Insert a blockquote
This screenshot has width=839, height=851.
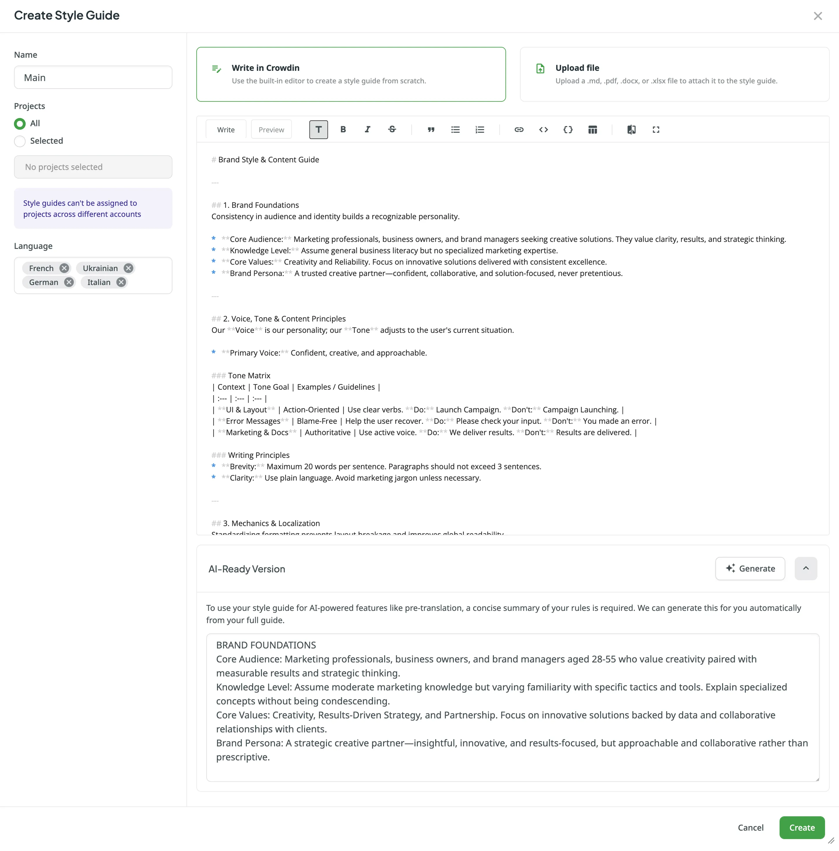pos(431,129)
